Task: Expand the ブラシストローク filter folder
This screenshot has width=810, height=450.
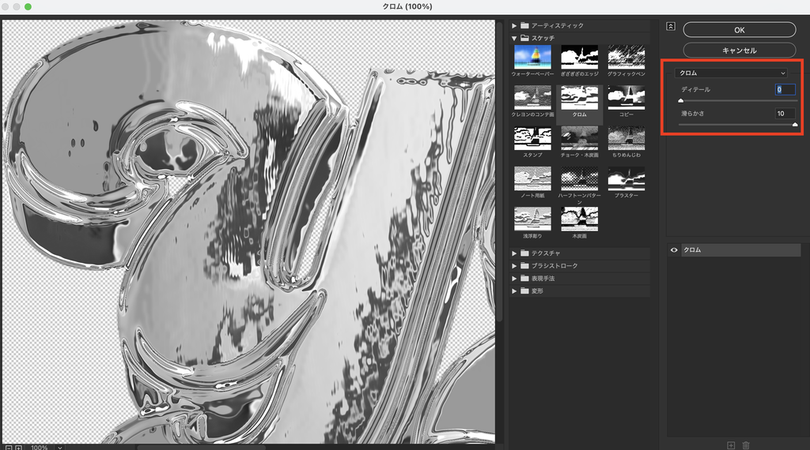Action: click(x=514, y=266)
